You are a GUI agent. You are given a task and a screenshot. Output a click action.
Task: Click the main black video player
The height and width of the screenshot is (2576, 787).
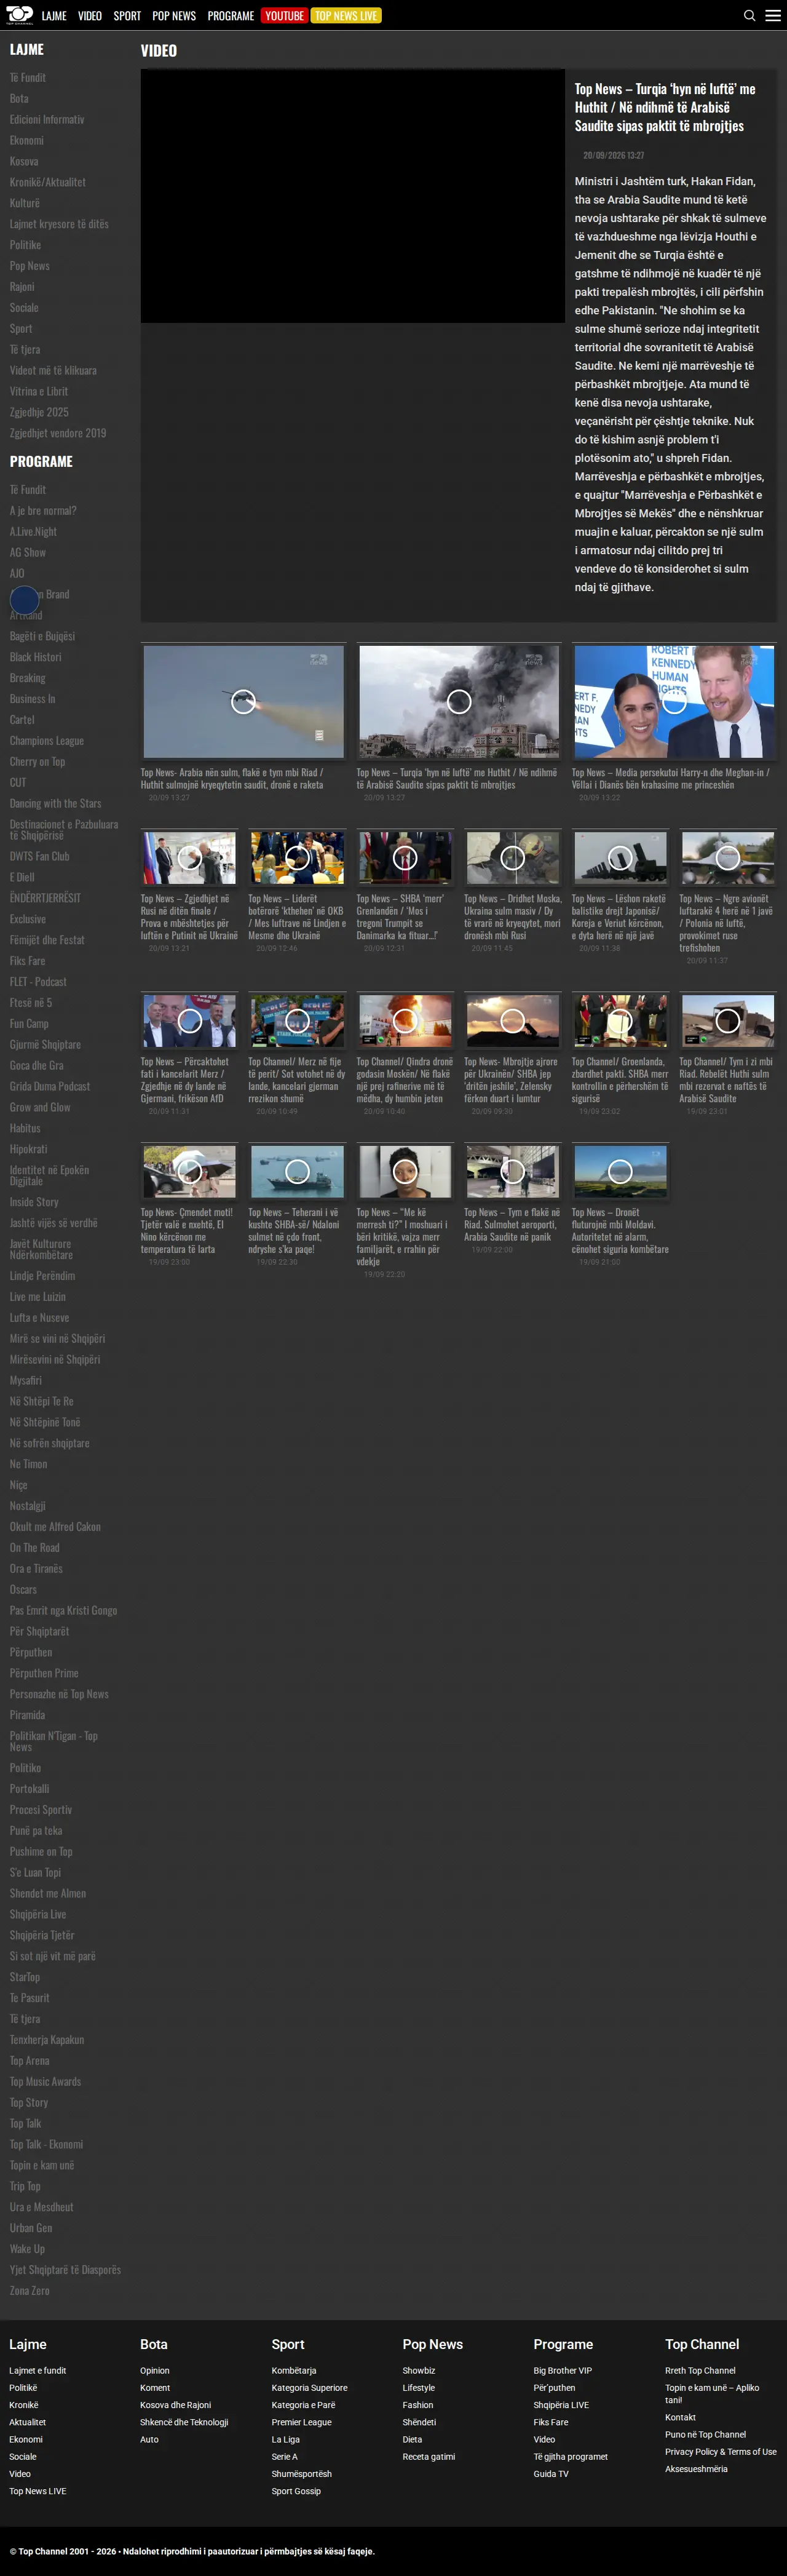[352, 196]
